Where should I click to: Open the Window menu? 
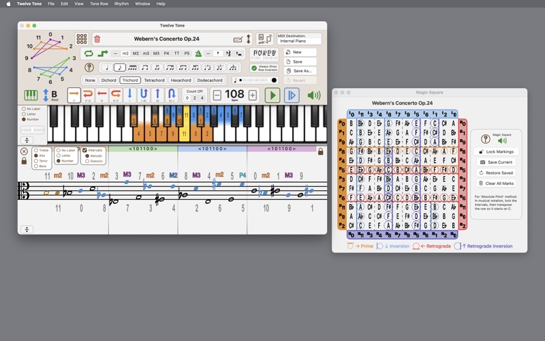pos(142,4)
